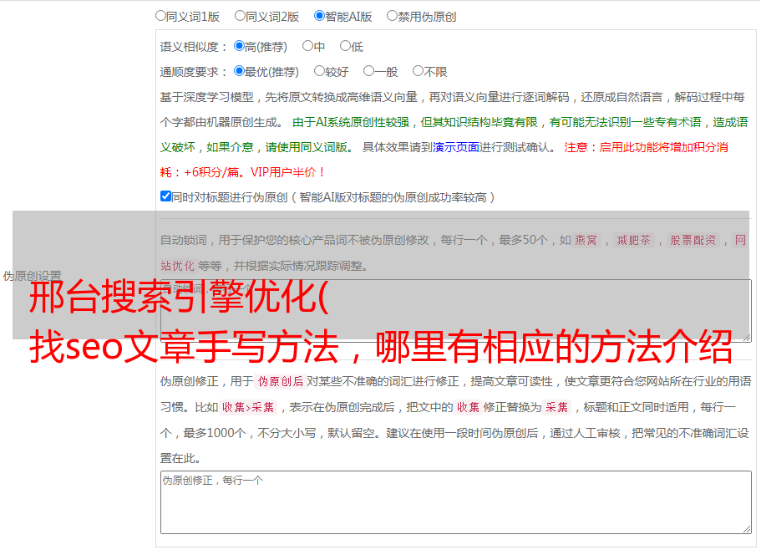The width and height of the screenshot is (761, 550).
Task: Choose 不限 for 通顺度要求
Action: point(418,71)
